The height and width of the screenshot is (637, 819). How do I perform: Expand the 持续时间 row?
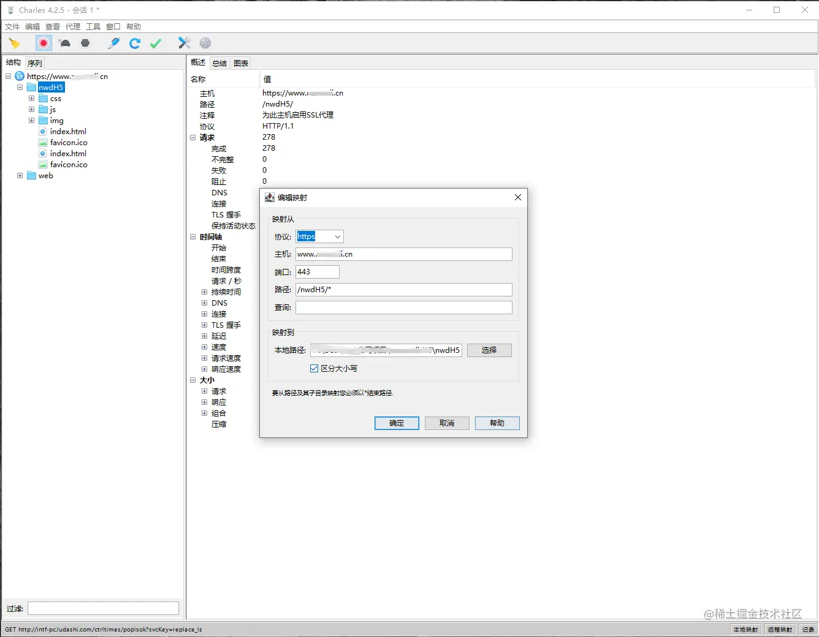[205, 292]
